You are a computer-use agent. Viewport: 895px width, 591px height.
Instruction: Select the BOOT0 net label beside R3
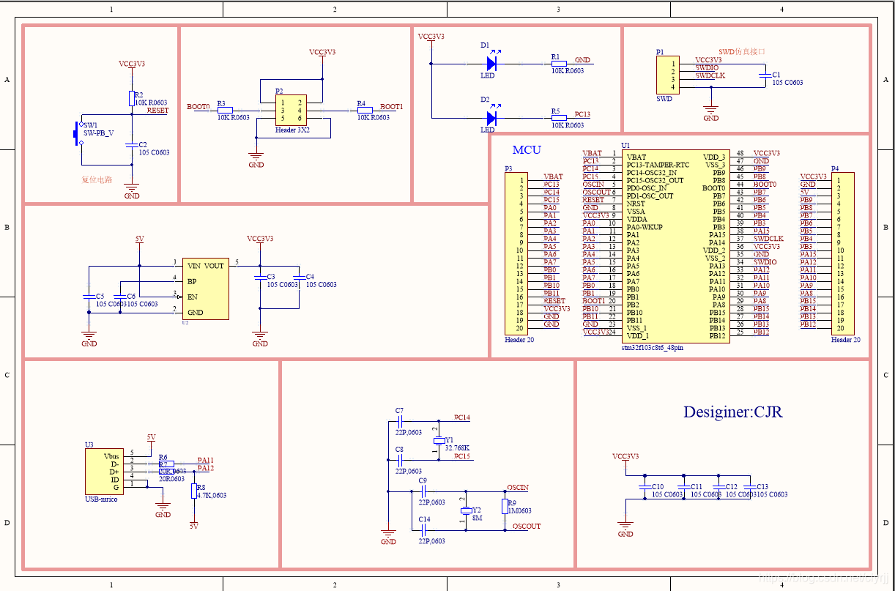tap(198, 107)
